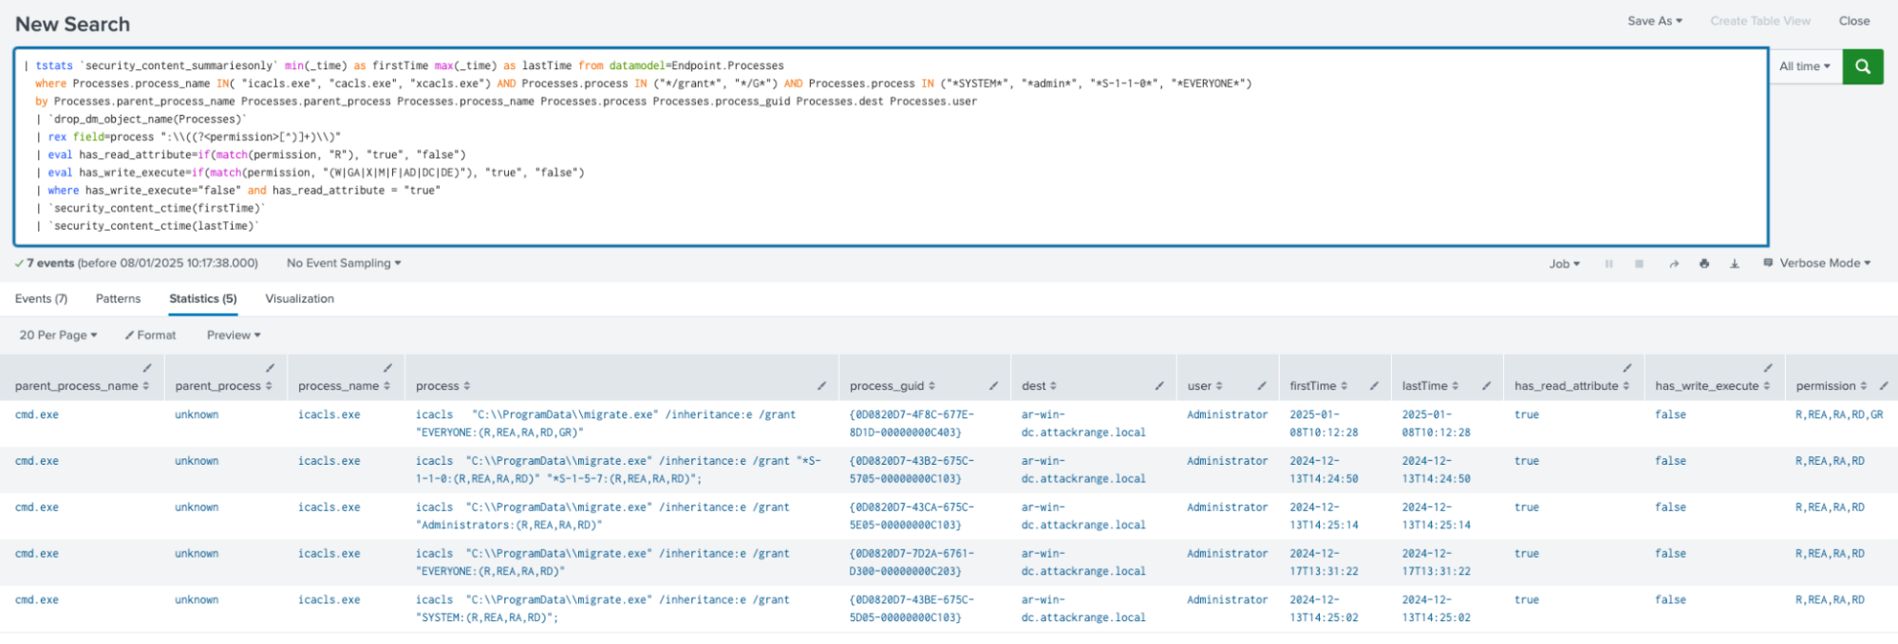Viewport: 1898px width, 644px height.
Task: Sort by lastTime column
Action: coord(1430,386)
